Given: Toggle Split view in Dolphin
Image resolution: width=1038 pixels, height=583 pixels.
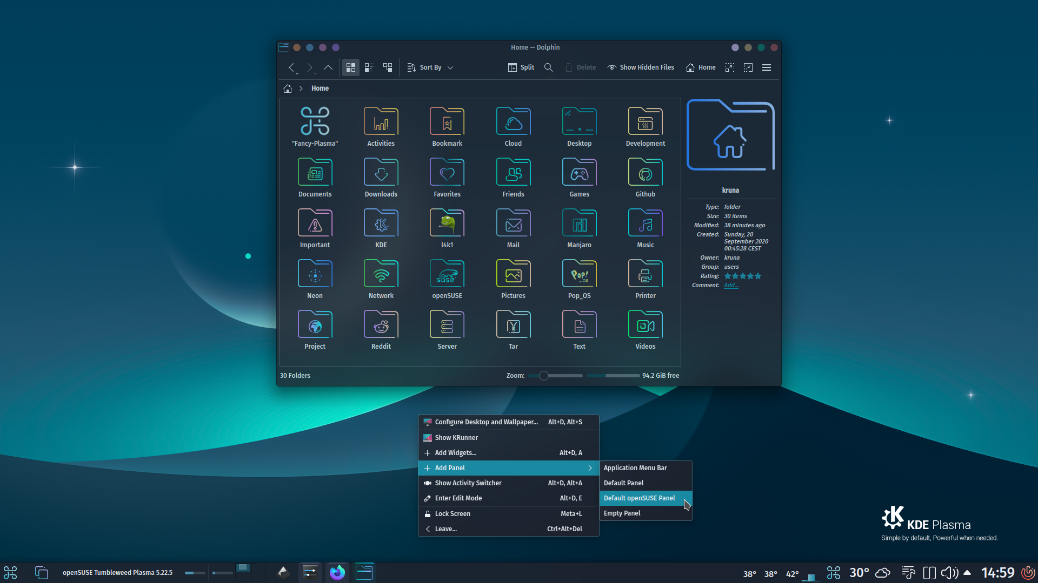Looking at the screenshot, I should pyautogui.click(x=521, y=67).
